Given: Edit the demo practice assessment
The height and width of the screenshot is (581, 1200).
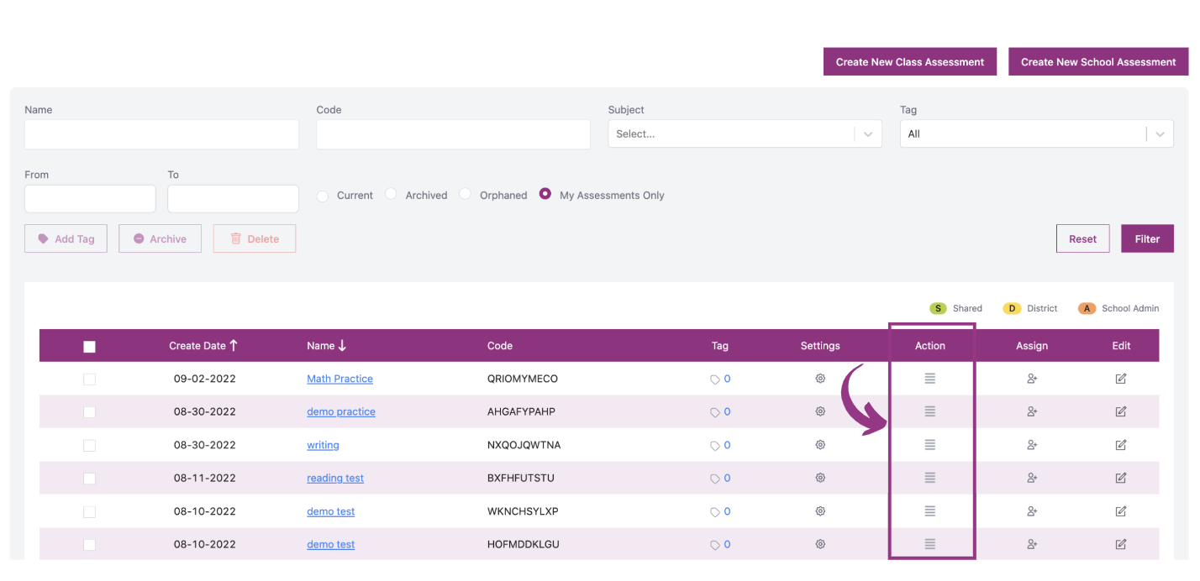Looking at the screenshot, I should tap(1121, 412).
